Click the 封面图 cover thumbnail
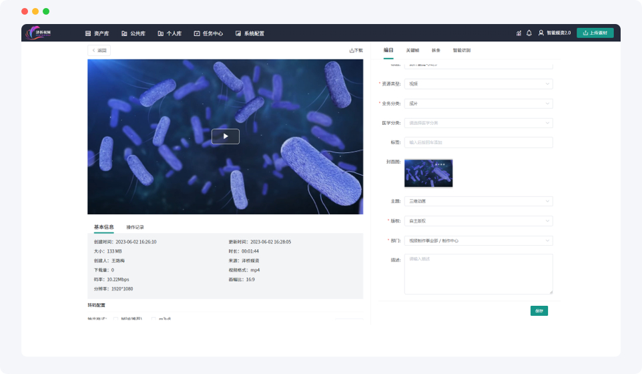 point(428,173)
